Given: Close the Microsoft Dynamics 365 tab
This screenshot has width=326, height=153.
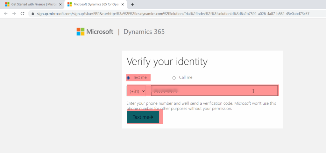Looking at the screenshot, I should (123, 4).
